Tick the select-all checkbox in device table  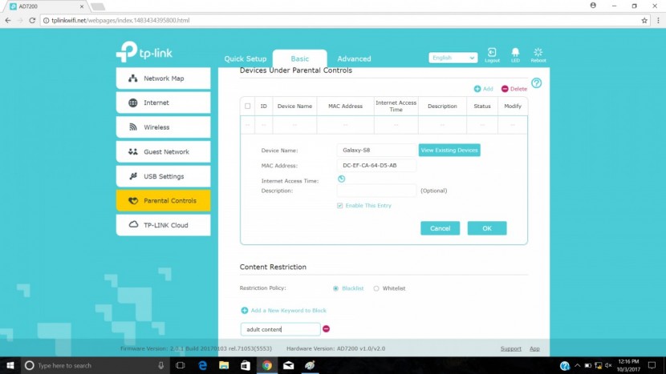pos(248,106)
